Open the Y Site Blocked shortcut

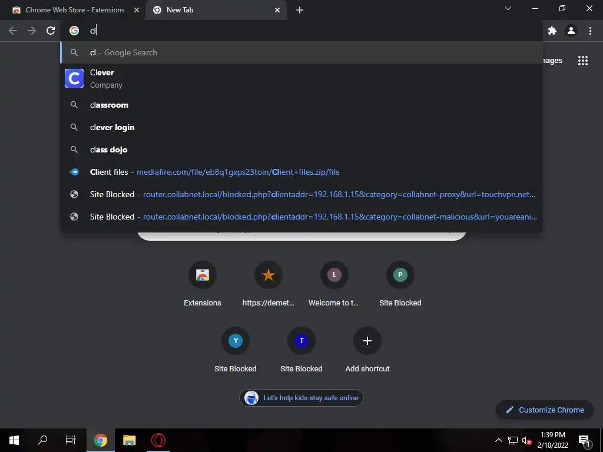point(236,350)
